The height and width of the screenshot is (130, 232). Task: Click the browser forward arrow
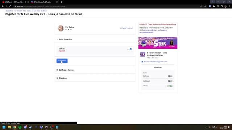(7, 6)
